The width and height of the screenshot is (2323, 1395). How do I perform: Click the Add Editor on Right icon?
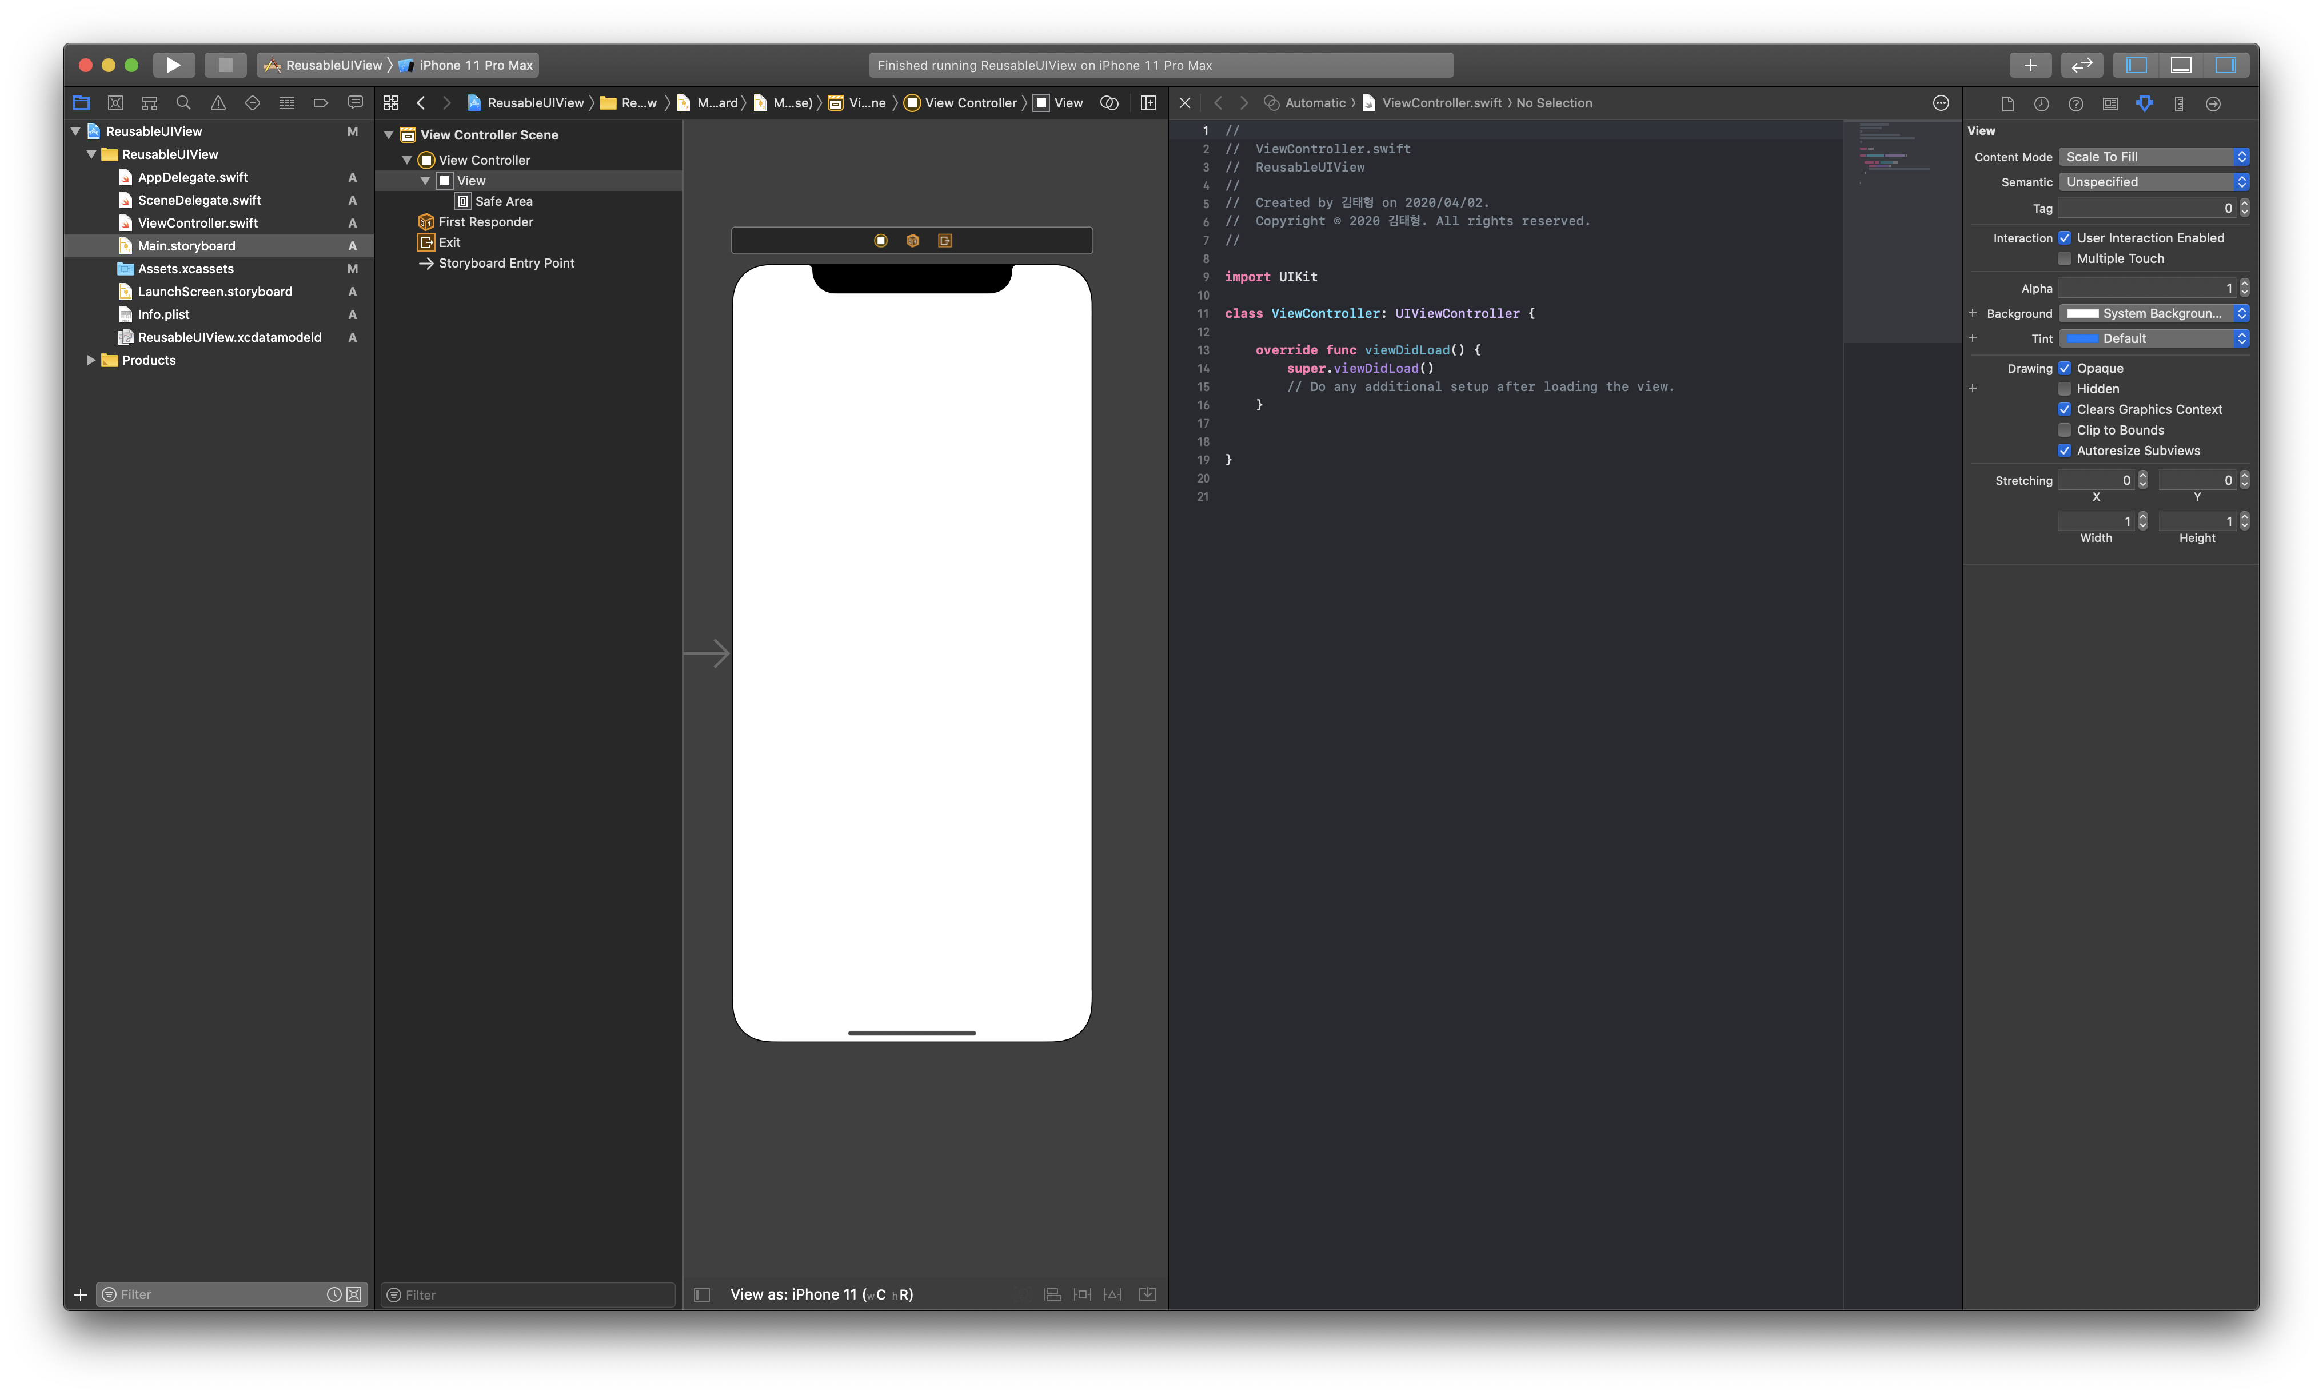(x=1148, y=103)
